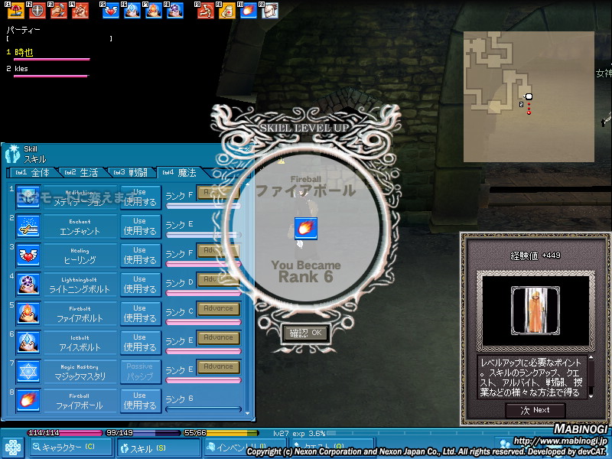Open the インベントリ (I) menu
612x459 pixels.
coord(245,448)
